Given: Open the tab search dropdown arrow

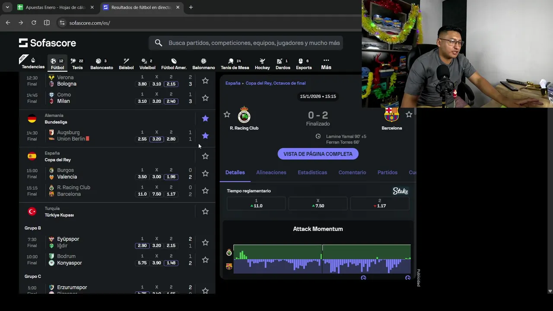Looking at the screenshot, I should pos(7,7).
